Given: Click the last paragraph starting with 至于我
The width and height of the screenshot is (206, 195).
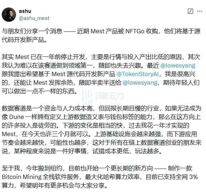Looking at the screenshot, I should (x=100, y=177).
